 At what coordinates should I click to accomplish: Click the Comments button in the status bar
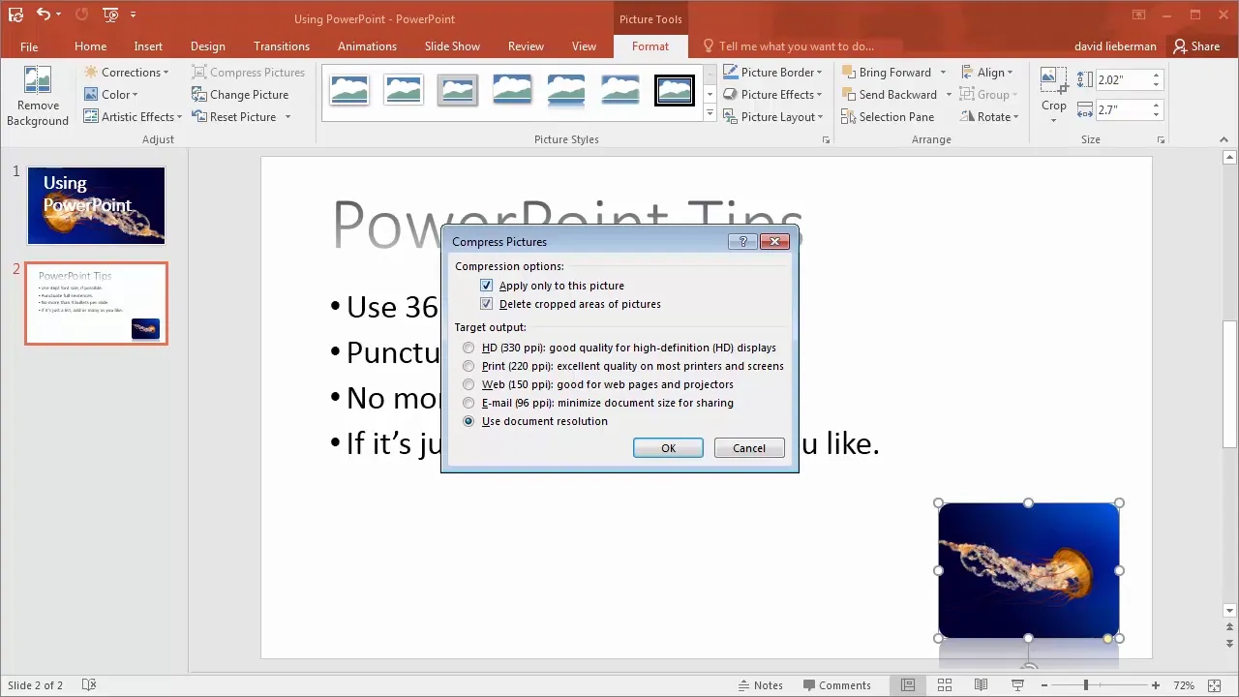coord(835,685)
